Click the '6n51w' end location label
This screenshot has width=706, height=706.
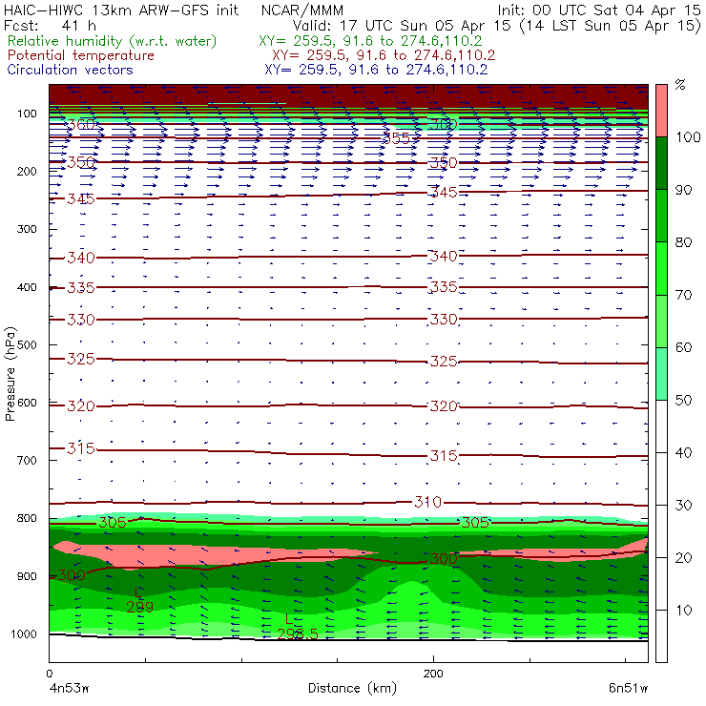point(628,689)
